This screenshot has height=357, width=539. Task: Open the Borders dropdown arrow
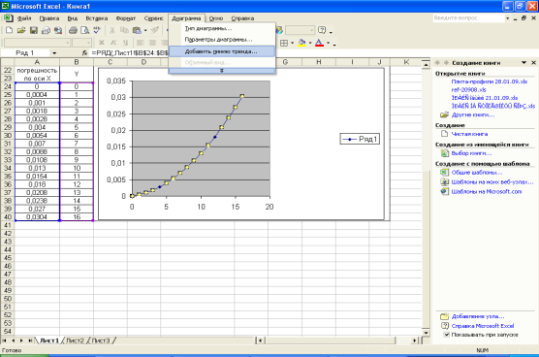[x=292, y=43]
